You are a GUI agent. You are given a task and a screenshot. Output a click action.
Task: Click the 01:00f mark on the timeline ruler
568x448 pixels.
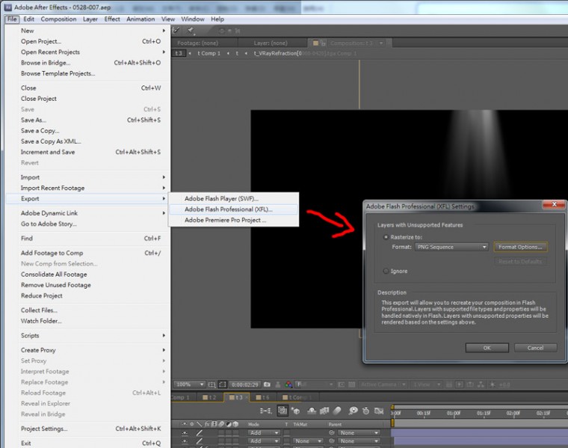click(453, 413)
